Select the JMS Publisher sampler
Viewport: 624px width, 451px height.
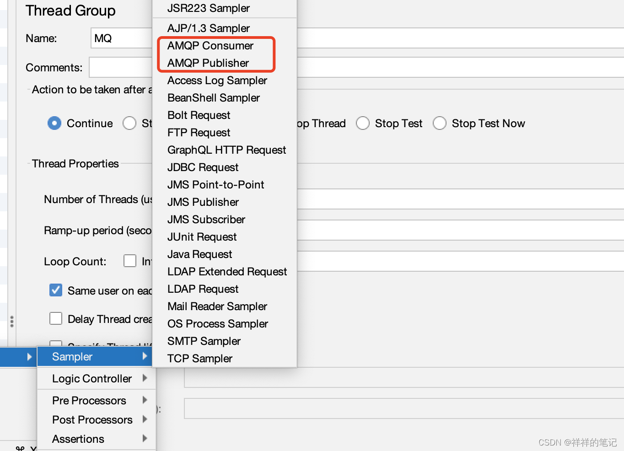tap(203, 202)
